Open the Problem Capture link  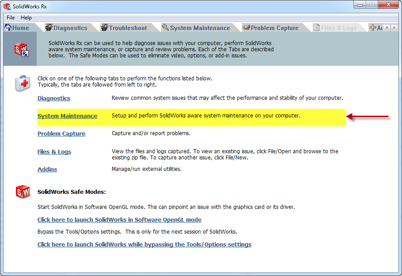[61, 133]
